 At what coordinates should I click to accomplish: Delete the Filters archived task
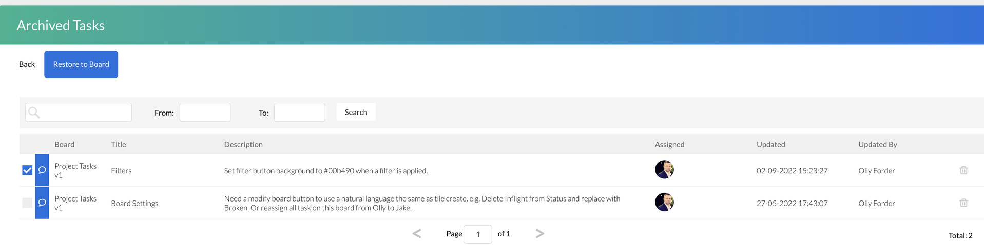click(963, 170)
